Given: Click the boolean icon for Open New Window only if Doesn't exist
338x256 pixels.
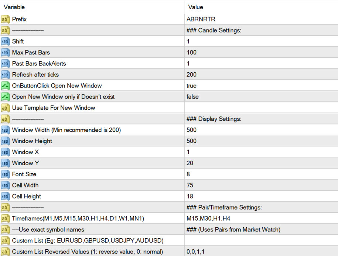Looking at the screenshot, I should point(5,97).
